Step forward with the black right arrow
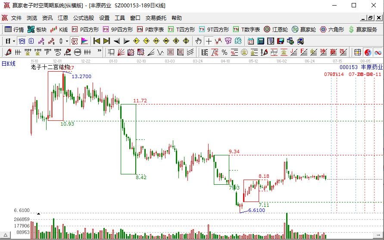 126,41
